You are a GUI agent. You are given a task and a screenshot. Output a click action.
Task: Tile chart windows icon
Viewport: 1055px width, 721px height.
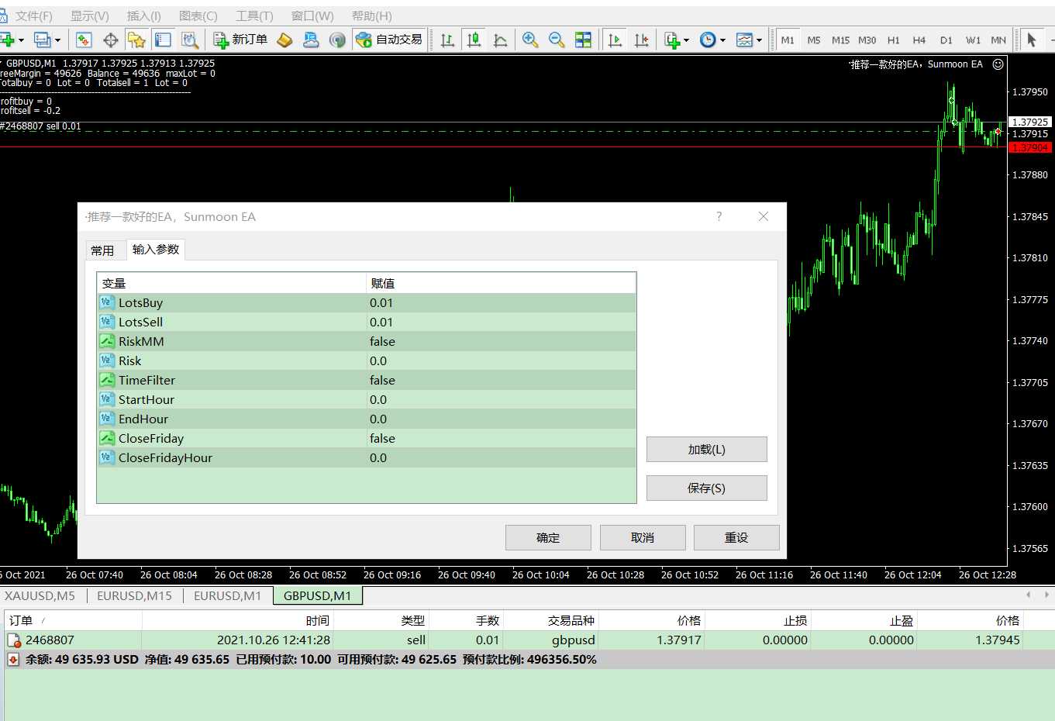point(583,40)
